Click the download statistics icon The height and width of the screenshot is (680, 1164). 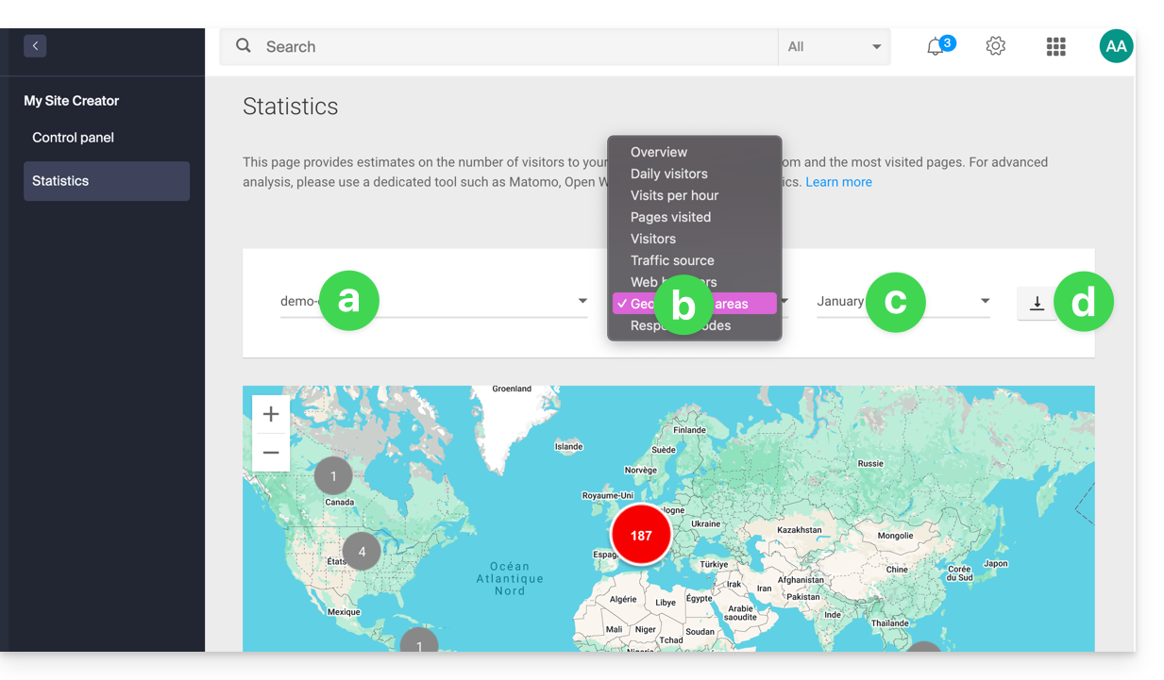point(1037,303)
